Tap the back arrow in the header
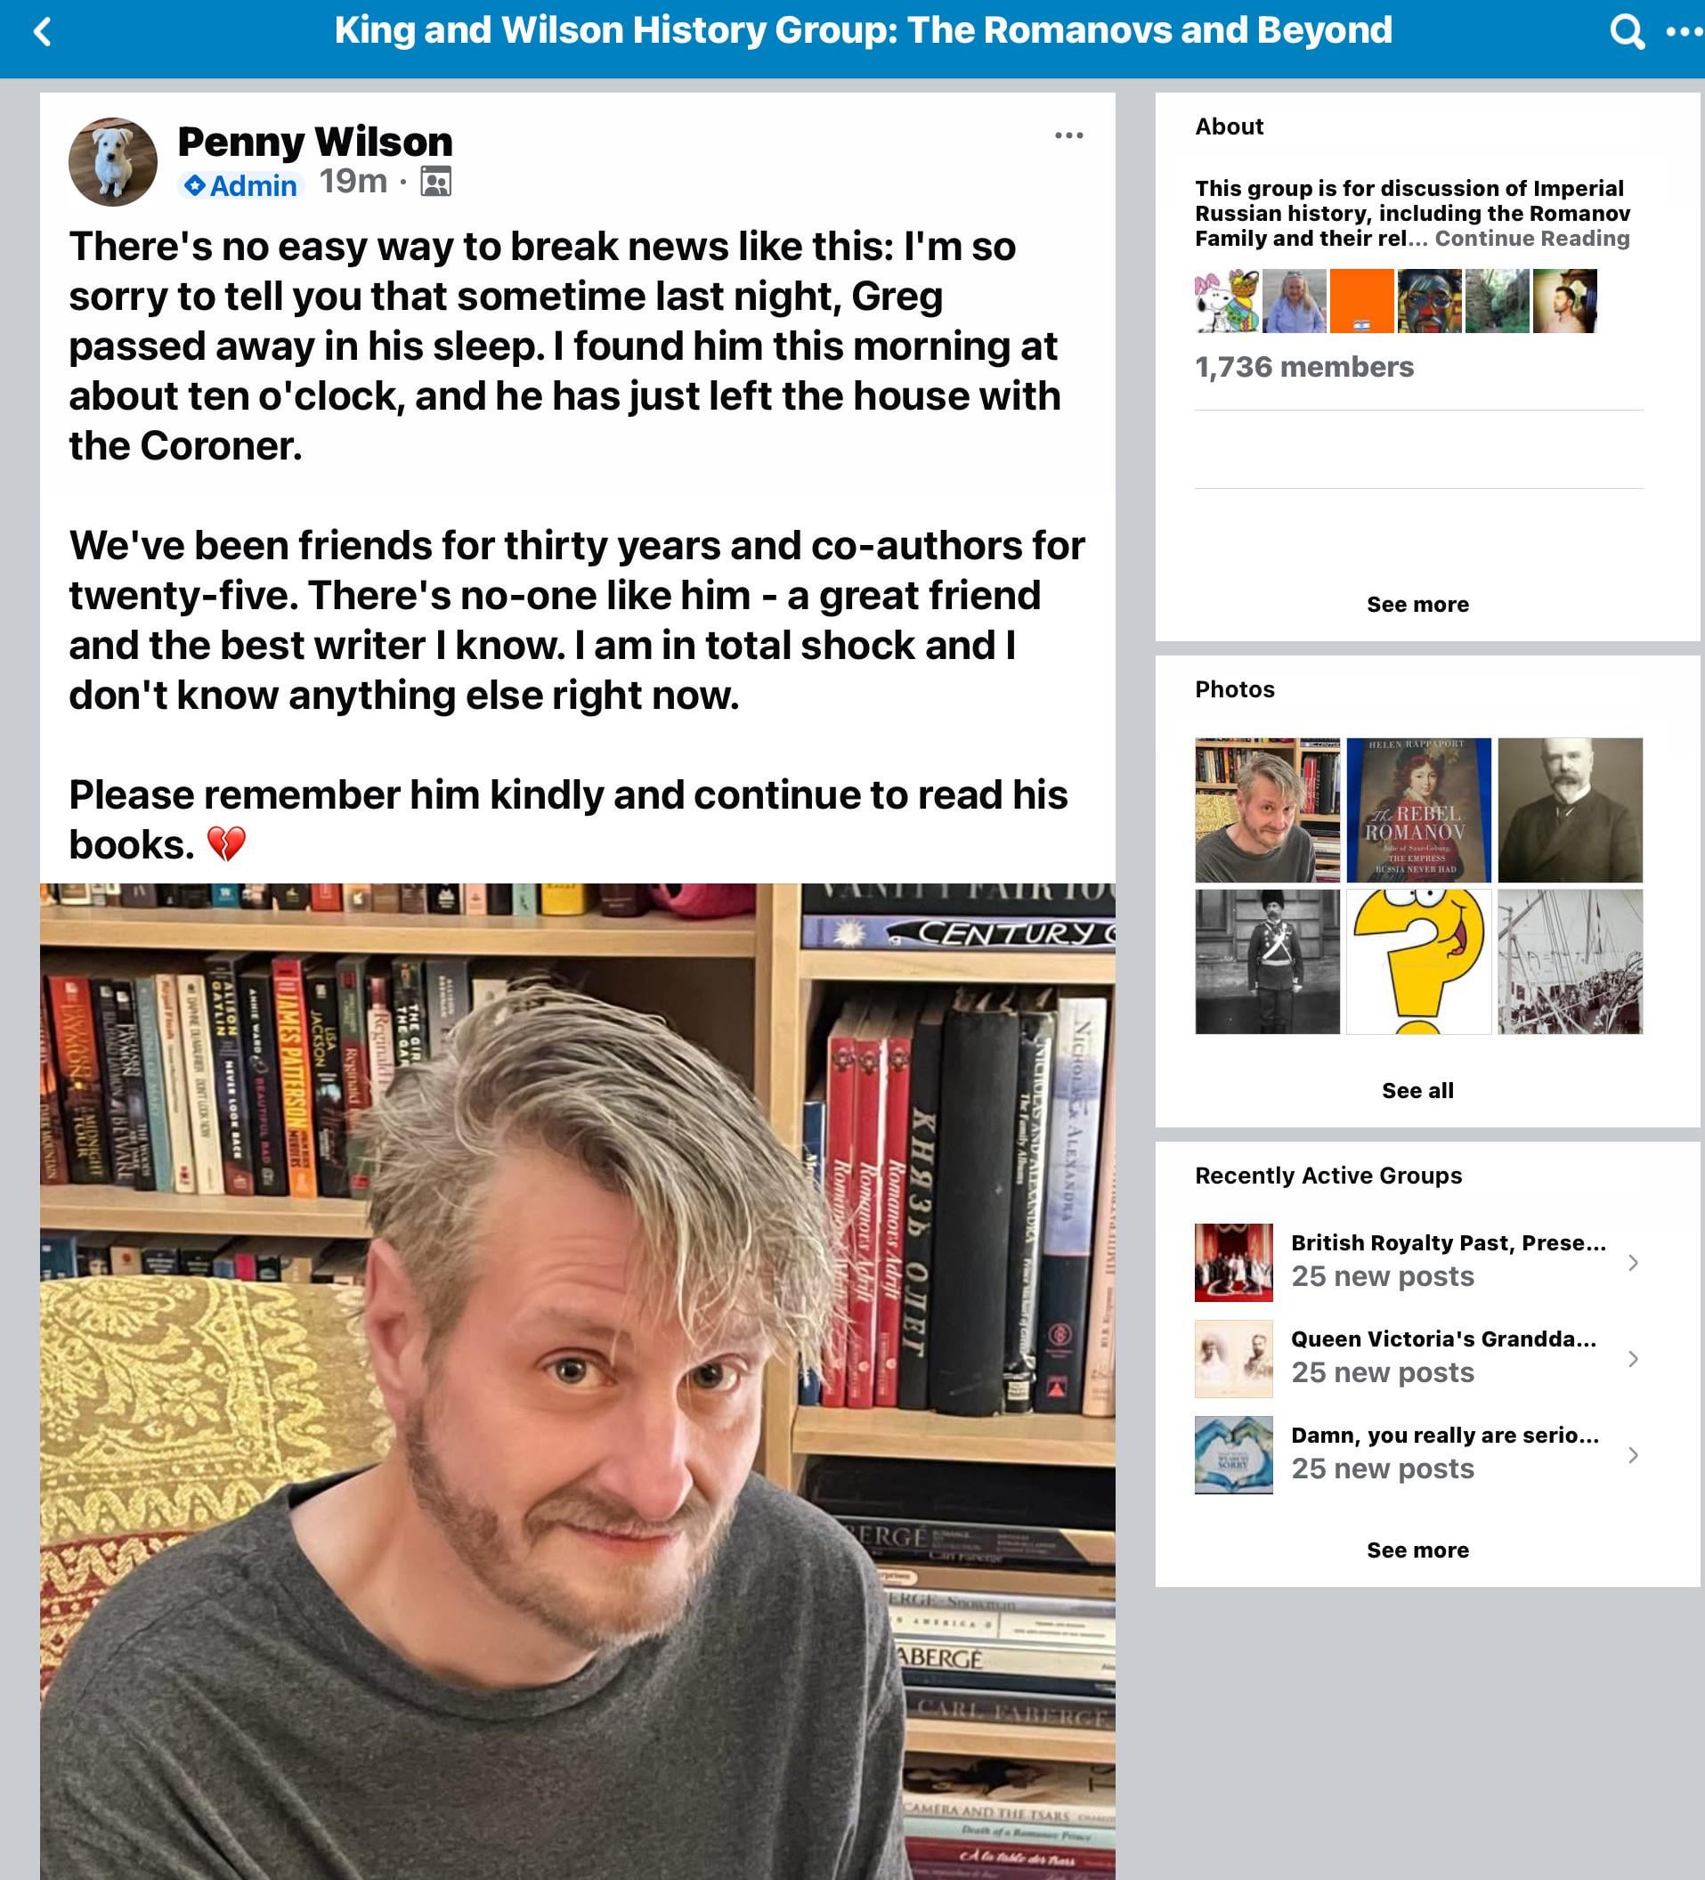This screenshot has height=1880, width=1705. (42, 33)
